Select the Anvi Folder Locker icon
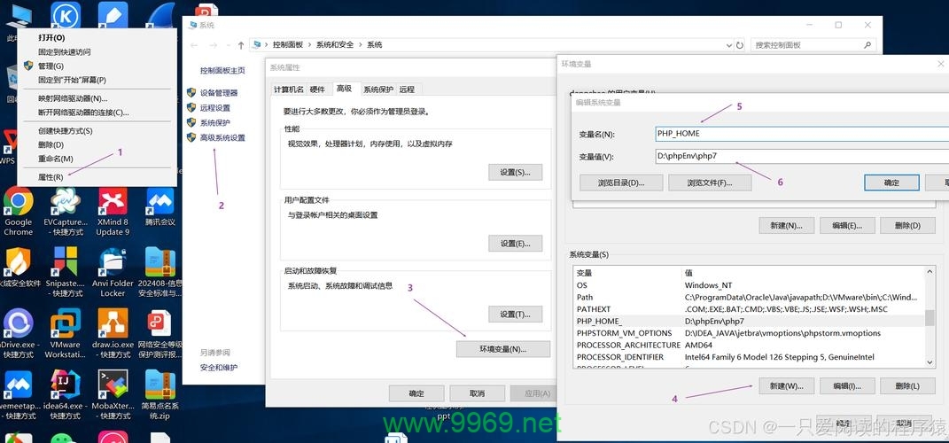The height and width of the screenshot is (443, 949). pos(113,271)
